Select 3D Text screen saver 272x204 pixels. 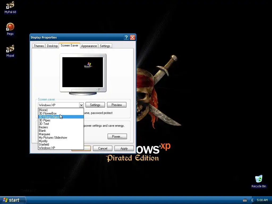(x=61, y=124)
